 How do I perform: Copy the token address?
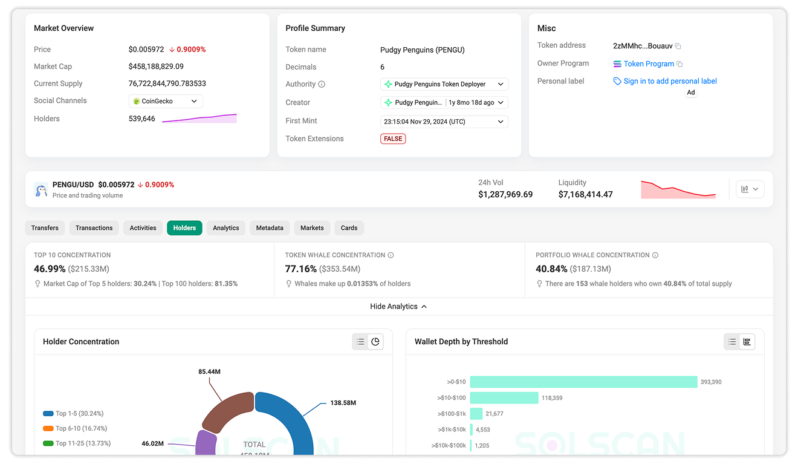click(x=678, y=46)
